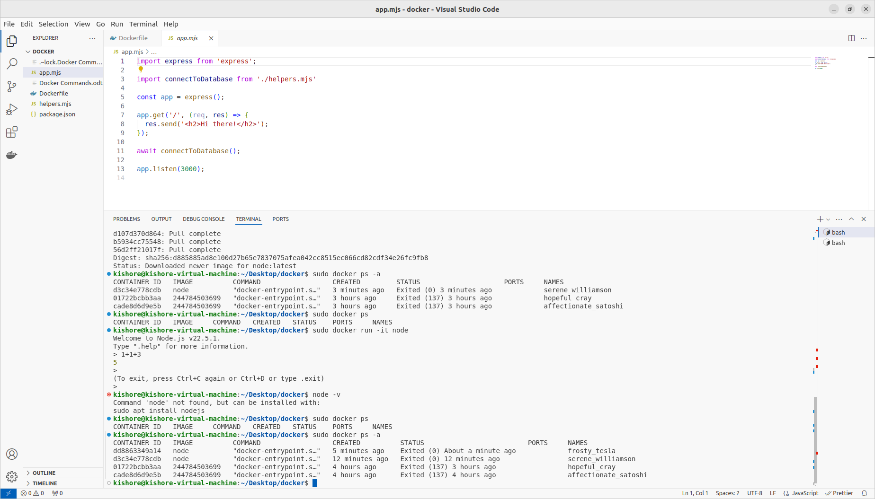Screen dimensions: 875x499
Task: Click the JavaScript language mode button
Action: (804, 493)
